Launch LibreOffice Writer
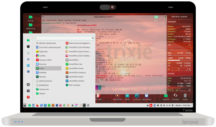Image resolution: width=216 pixels, height=127 pixels. [75, 81]
